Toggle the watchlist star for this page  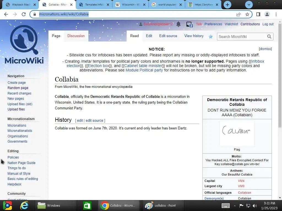[x=211, y=37]
